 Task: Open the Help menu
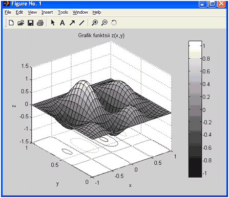tap(97, 12)
